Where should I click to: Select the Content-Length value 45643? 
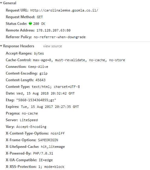[40, 80]
